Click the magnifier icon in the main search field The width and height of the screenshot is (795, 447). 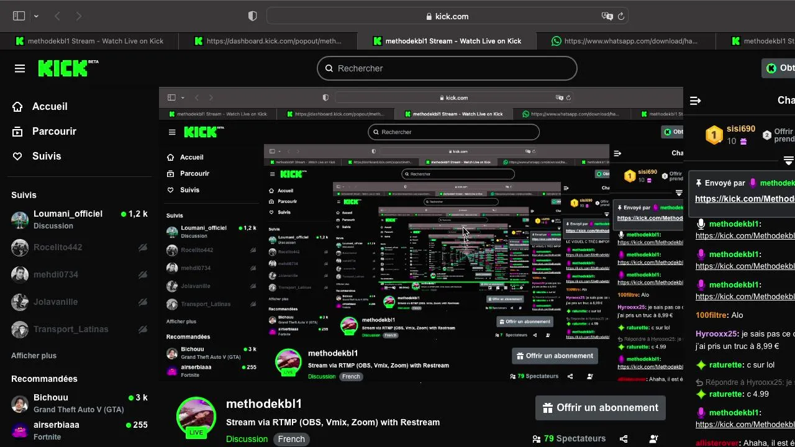[x=329, y=68]
